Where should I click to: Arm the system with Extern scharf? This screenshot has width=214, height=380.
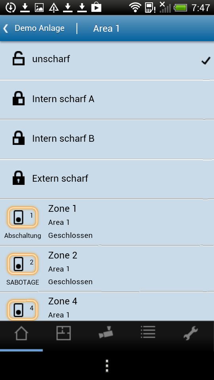coord(107,179)
